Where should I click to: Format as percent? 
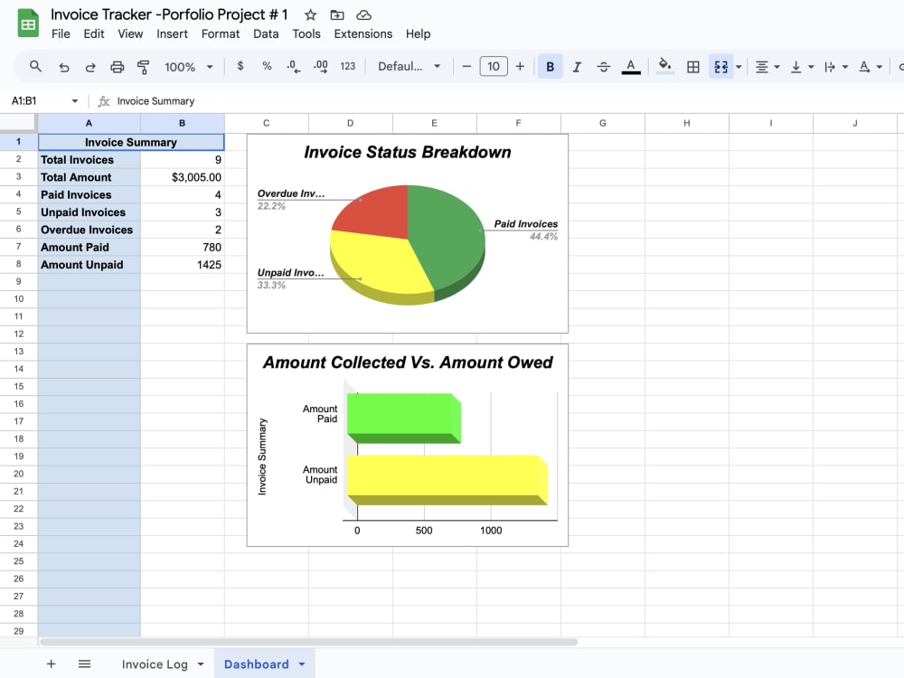[267, 66]
